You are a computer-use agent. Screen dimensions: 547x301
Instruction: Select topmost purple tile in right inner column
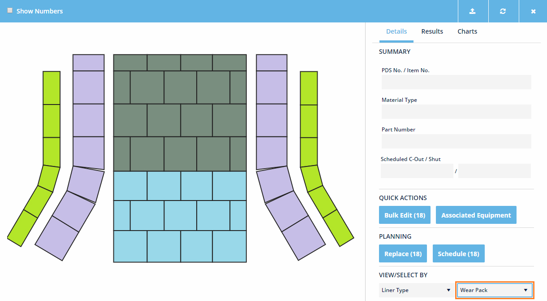271,63
